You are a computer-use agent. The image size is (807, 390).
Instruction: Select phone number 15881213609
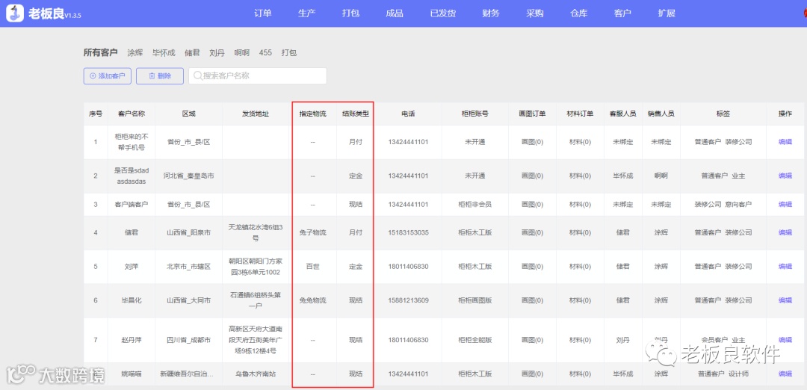[408, 300]
